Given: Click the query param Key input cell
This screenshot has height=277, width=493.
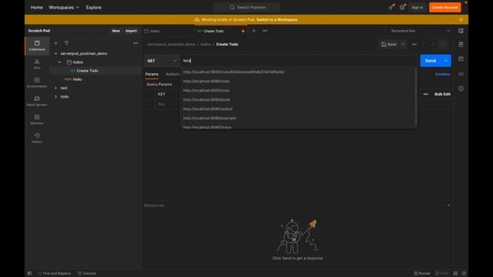Looking at the screenshot, I should (x=167, y=104).
